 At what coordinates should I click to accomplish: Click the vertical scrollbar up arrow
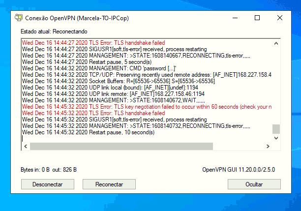(x=276, y=43)
